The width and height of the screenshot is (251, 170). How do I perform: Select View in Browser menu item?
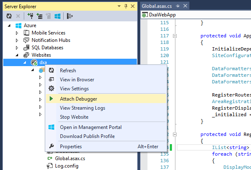[x=77, y=80]
